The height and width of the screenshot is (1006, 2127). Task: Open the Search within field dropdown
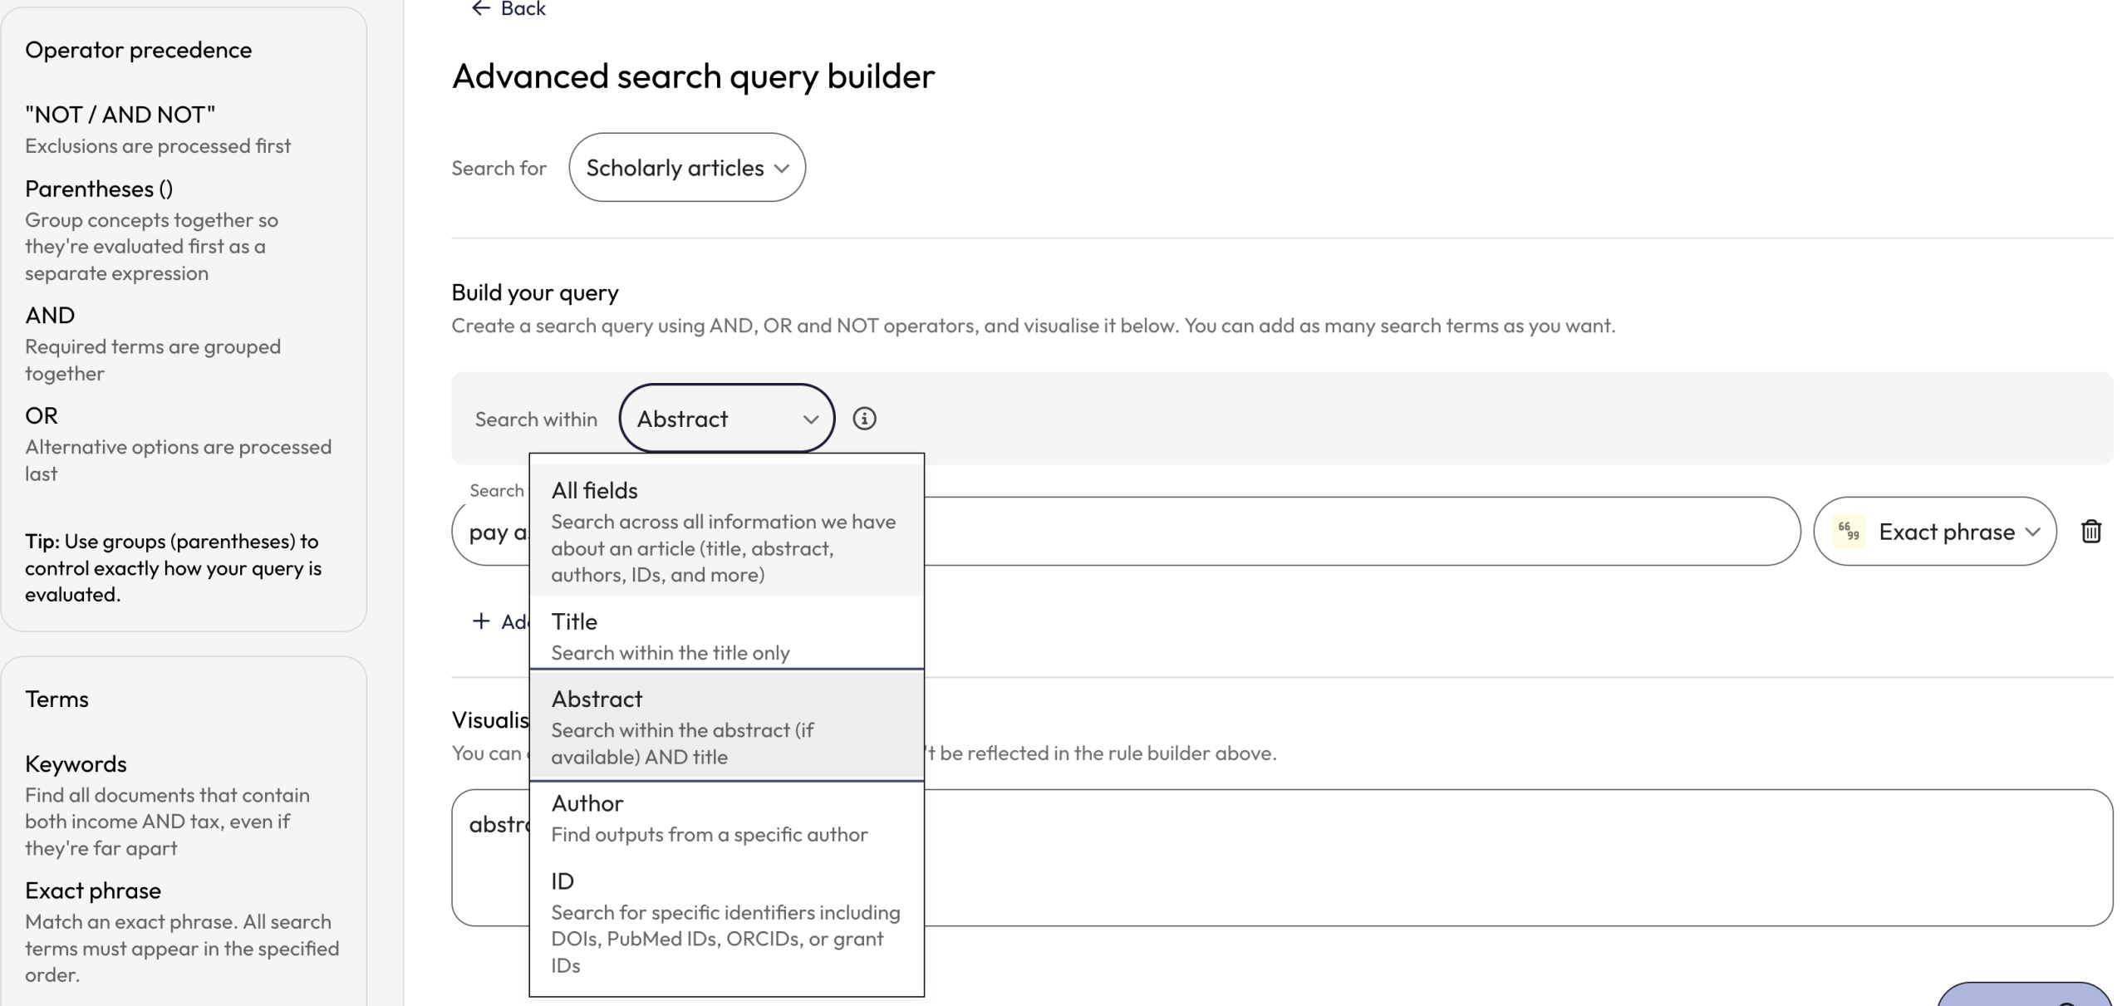[726, 418]
